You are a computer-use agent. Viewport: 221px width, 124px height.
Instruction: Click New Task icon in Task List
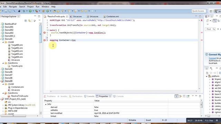[208, 21]
